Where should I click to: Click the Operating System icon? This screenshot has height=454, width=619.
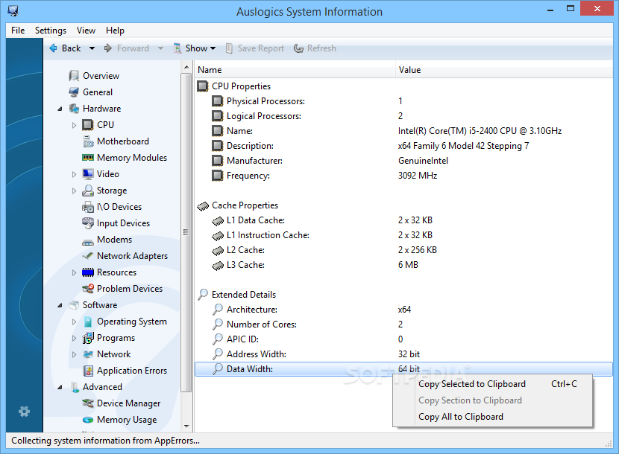pyautogui.click(x=88, y=322)
